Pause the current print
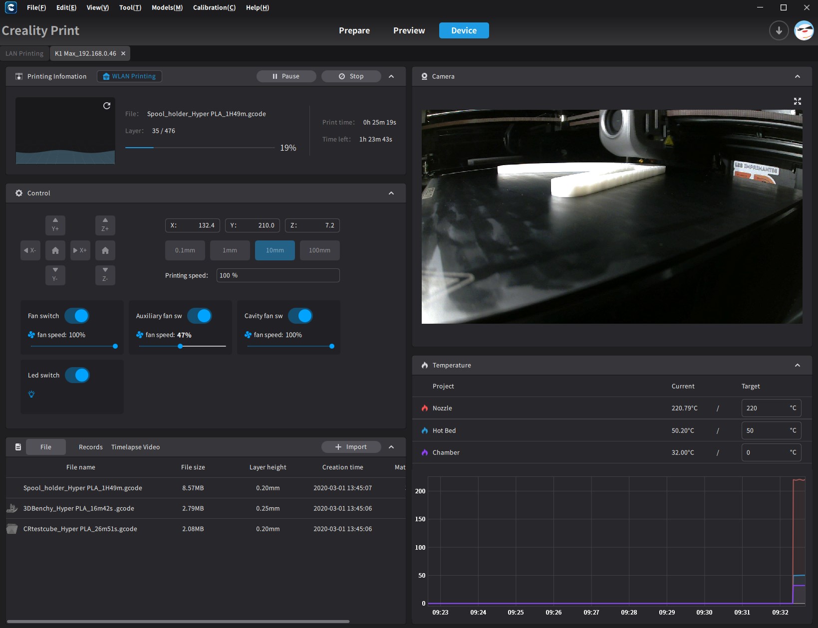The height and width of the screenshot is (628, 818). point(286,76)
